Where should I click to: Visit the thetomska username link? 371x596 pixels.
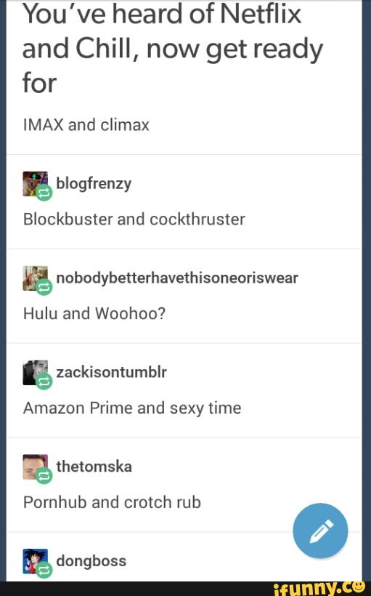[x=94, y=467]
